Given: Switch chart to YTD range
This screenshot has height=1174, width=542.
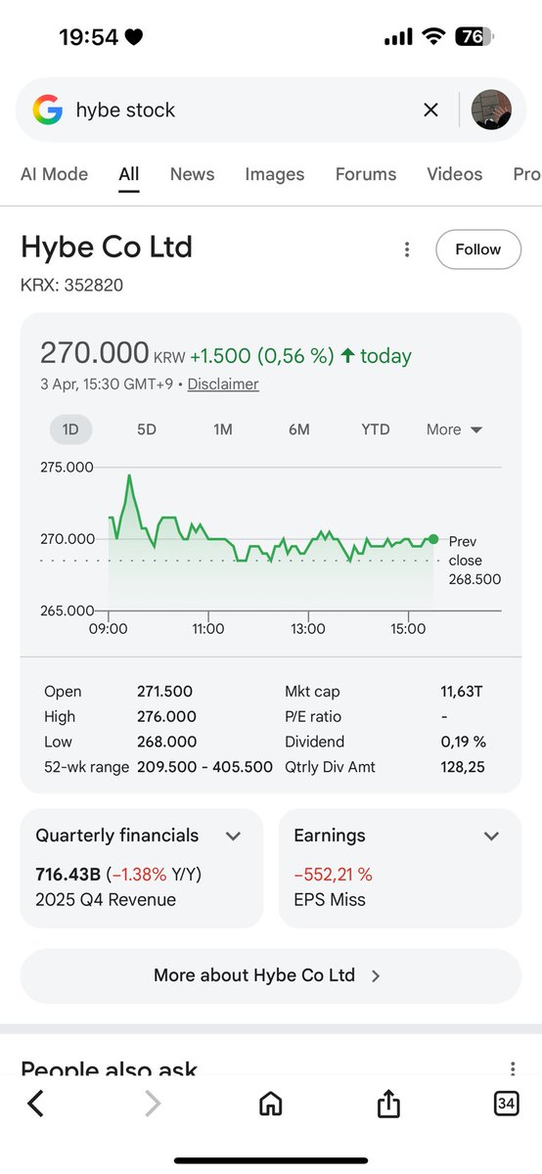Looking at the screenshot, I should click(376, 429).
